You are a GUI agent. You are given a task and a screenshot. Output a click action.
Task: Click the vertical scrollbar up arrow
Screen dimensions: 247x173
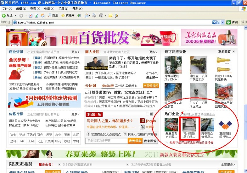(245, 28)
